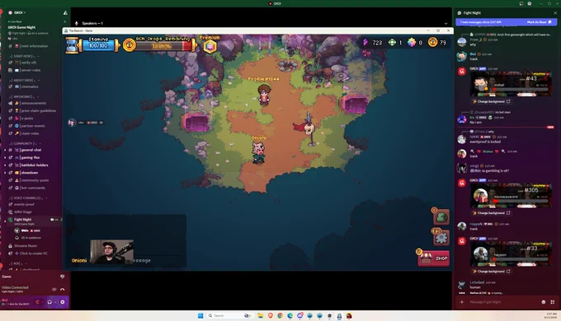Click Change background under the #33 rank card
This screenshot has width=561, height=321.
coord(491,272)
